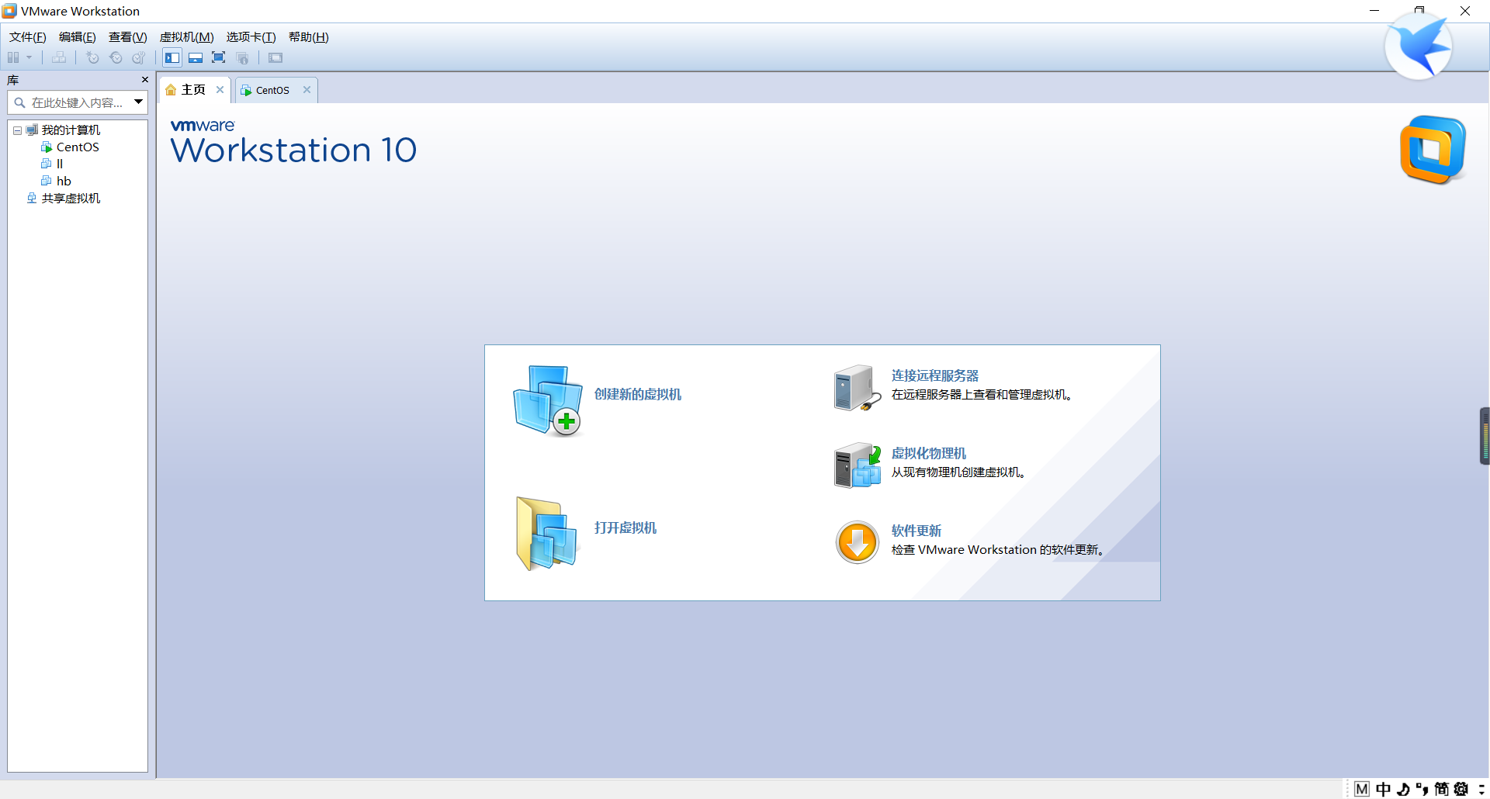Image resolution: width=1490 pixels, height=799 pixels.
Task: Close the CentOS tab
Action: click(x=307, y=89)
